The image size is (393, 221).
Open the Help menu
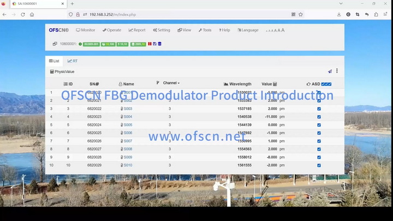[x=224, y=30]
